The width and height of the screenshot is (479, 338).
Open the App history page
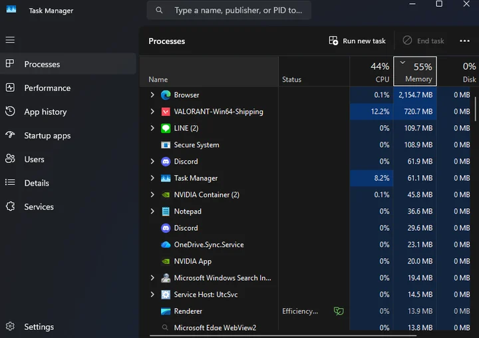pyautogui.click(x=68, y=112)
